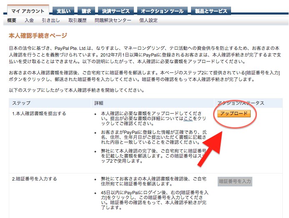Open the マイ アカウント tab

(28, 11)
